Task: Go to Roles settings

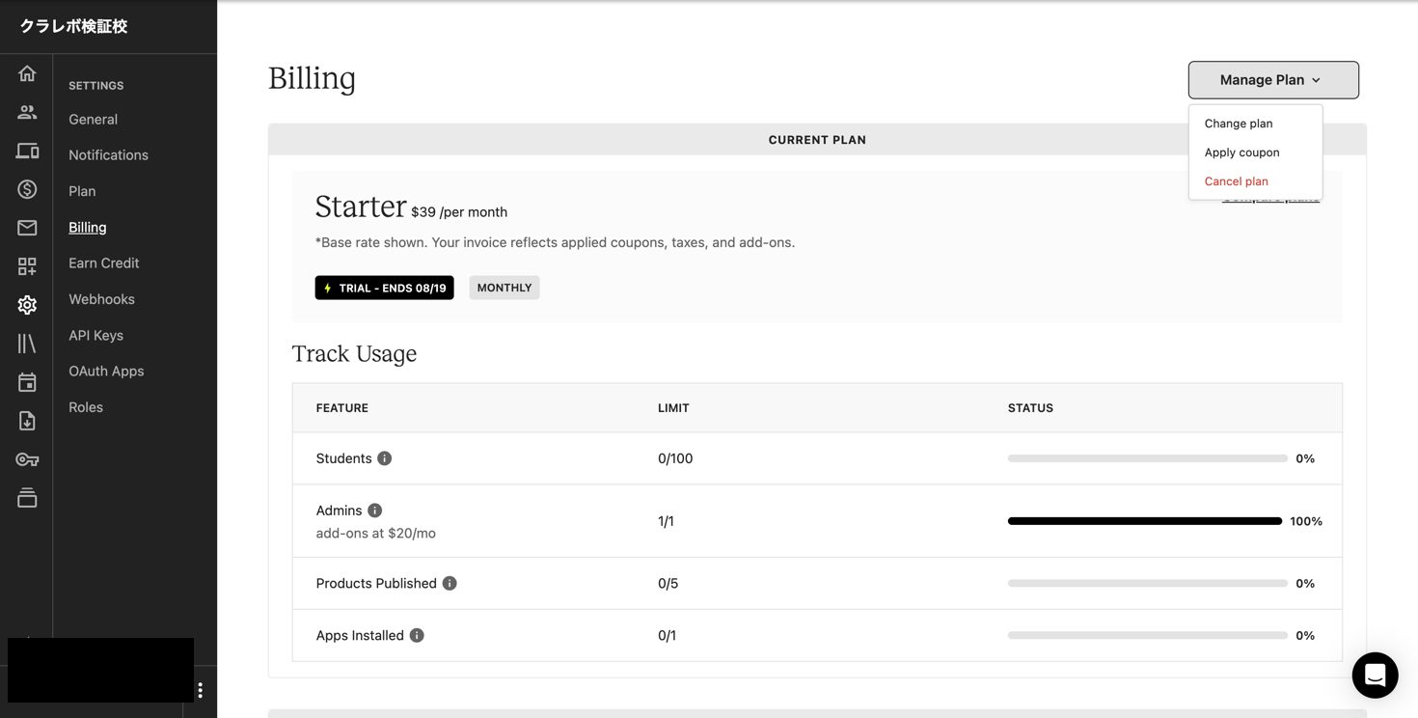Action: [x=86, y=407]
